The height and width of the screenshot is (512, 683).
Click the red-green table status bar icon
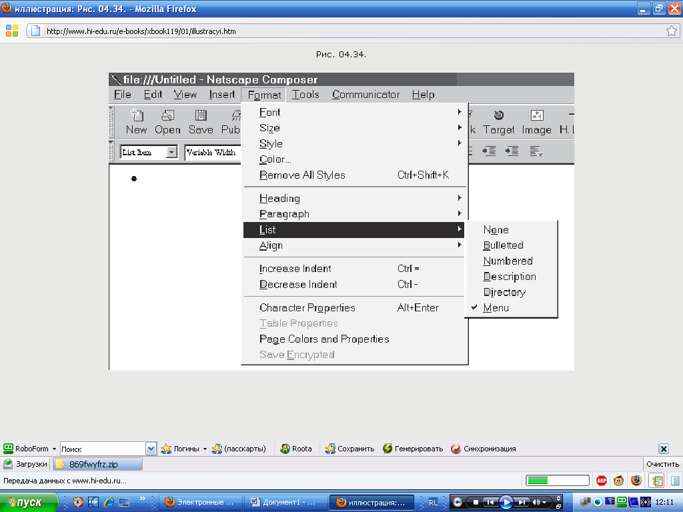pyautogui.click(x=656, y=481)
